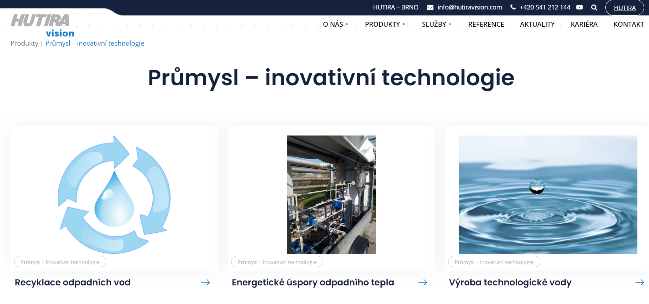
Task: Click the HUTIRA – BRNO link
Action: [x=396, y=7]
